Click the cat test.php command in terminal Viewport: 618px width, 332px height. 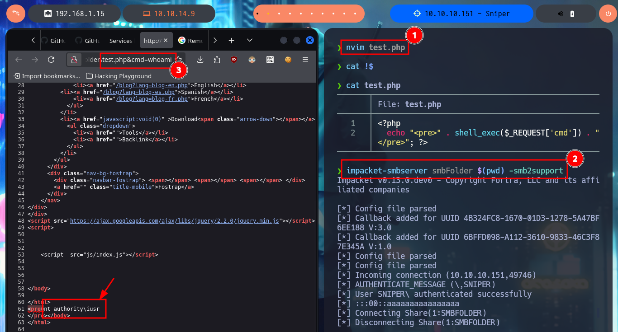373,85
